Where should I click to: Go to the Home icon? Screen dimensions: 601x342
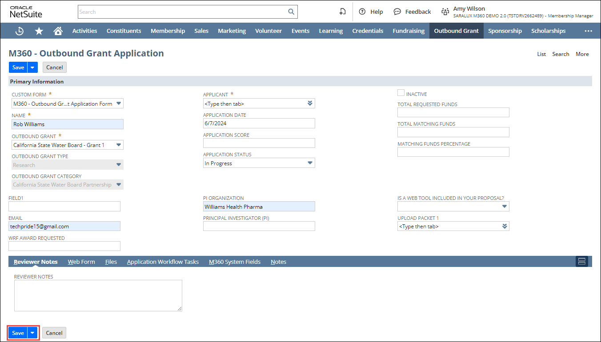[58, 31]
